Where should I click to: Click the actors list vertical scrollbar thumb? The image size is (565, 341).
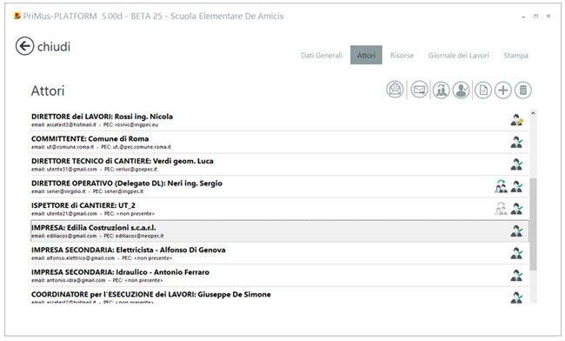[534, 224]
